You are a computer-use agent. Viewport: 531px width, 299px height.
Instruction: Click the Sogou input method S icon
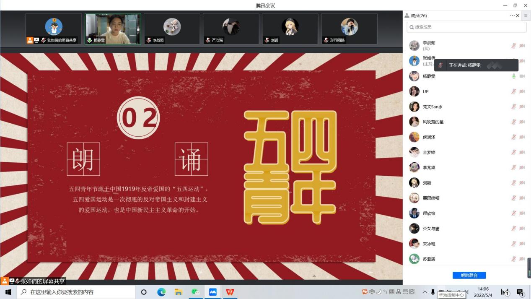point(365,292)
